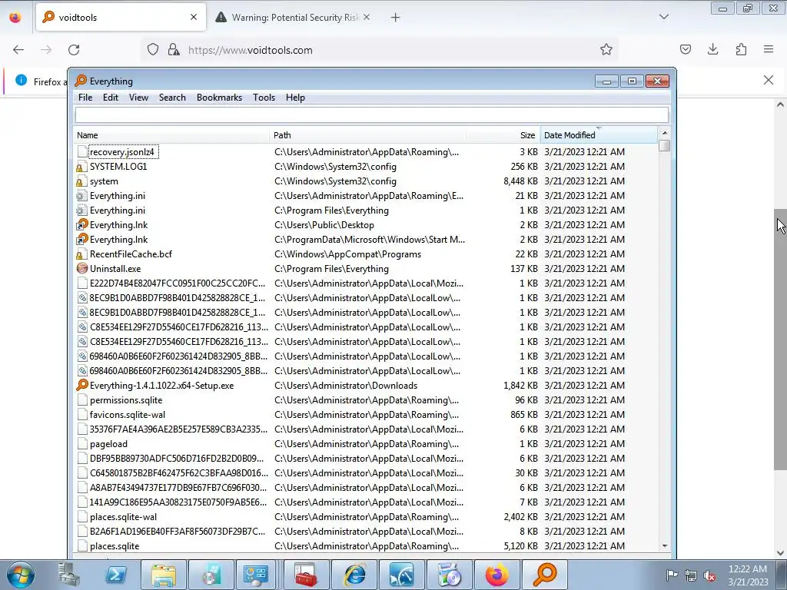This screenshot has width=787, height=590.
Task: Select the permissions.sqlite file name
Action: 126,399
